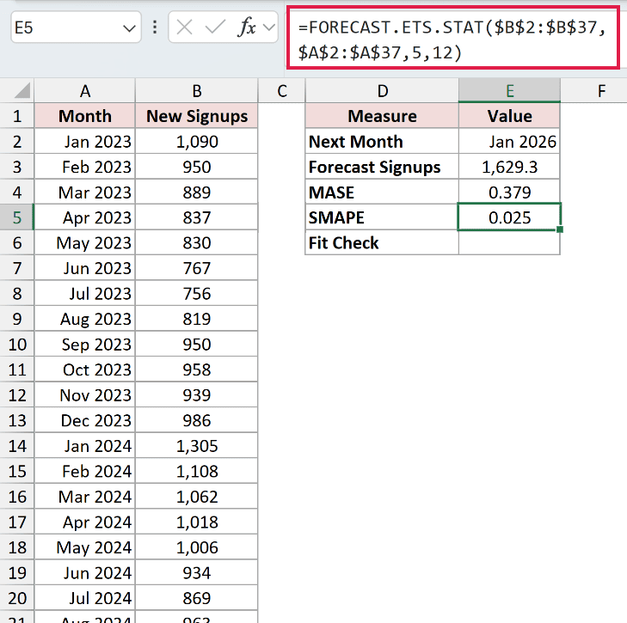Select column E header
The width and height of the screenshot is (627, 623).
coord(509,91)
